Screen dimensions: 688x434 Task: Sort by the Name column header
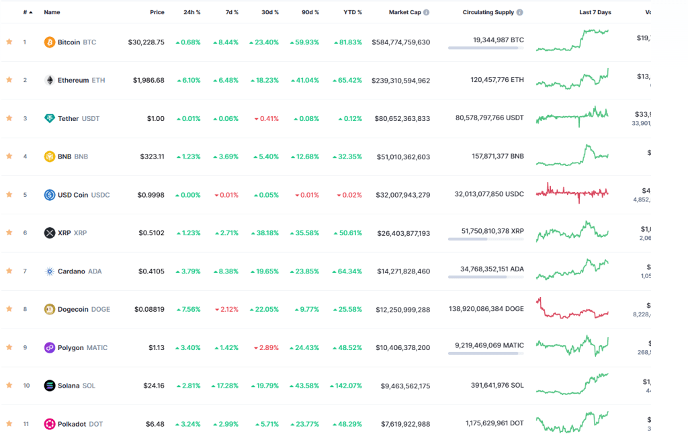52,12
